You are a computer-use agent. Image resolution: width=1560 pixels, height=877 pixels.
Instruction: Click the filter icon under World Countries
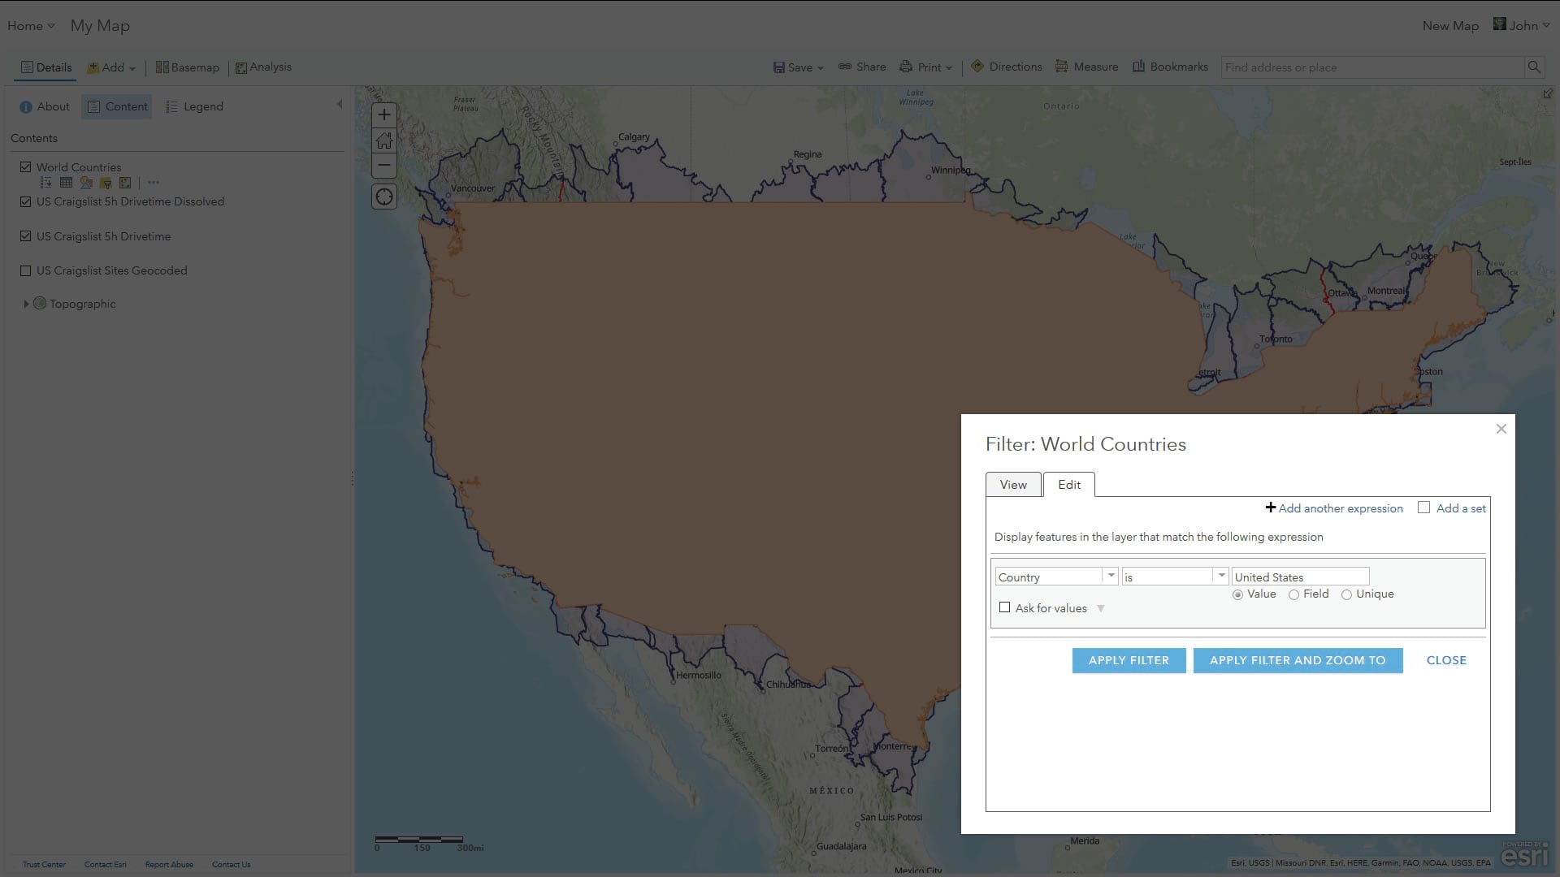[106, 183]
